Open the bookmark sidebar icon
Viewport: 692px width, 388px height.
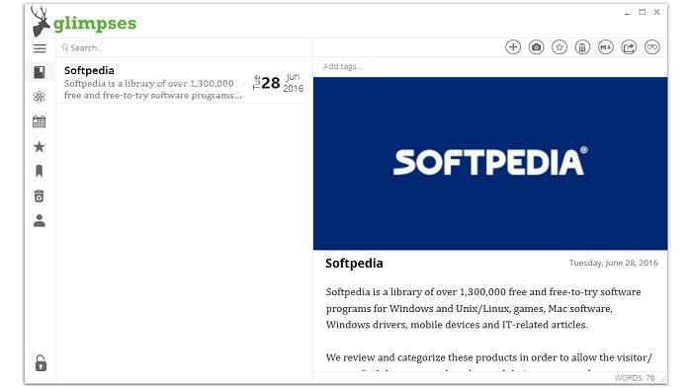tap(40, 171)
